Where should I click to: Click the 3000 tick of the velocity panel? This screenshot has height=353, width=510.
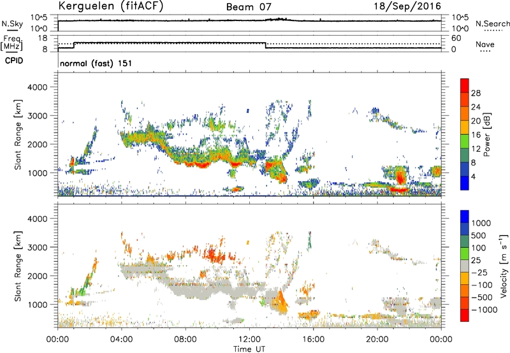[x=38, y=247]
